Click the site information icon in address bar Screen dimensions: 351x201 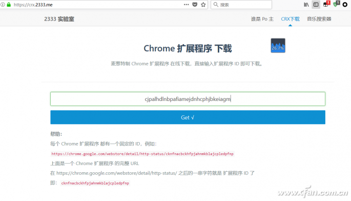coord(3,5)
